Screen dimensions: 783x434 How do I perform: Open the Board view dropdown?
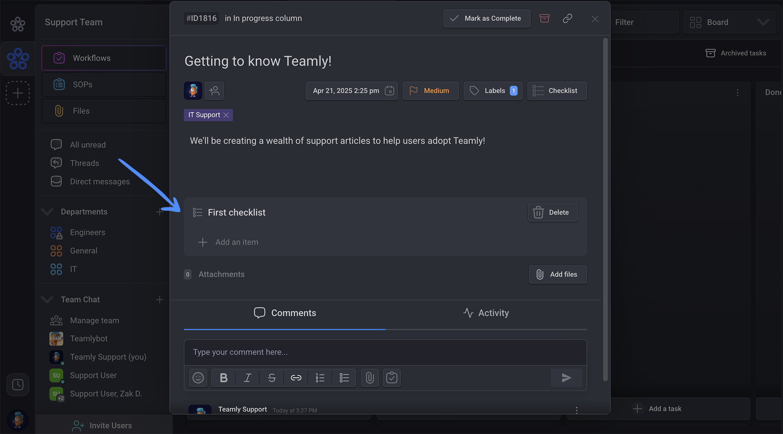tap(729, 22)
